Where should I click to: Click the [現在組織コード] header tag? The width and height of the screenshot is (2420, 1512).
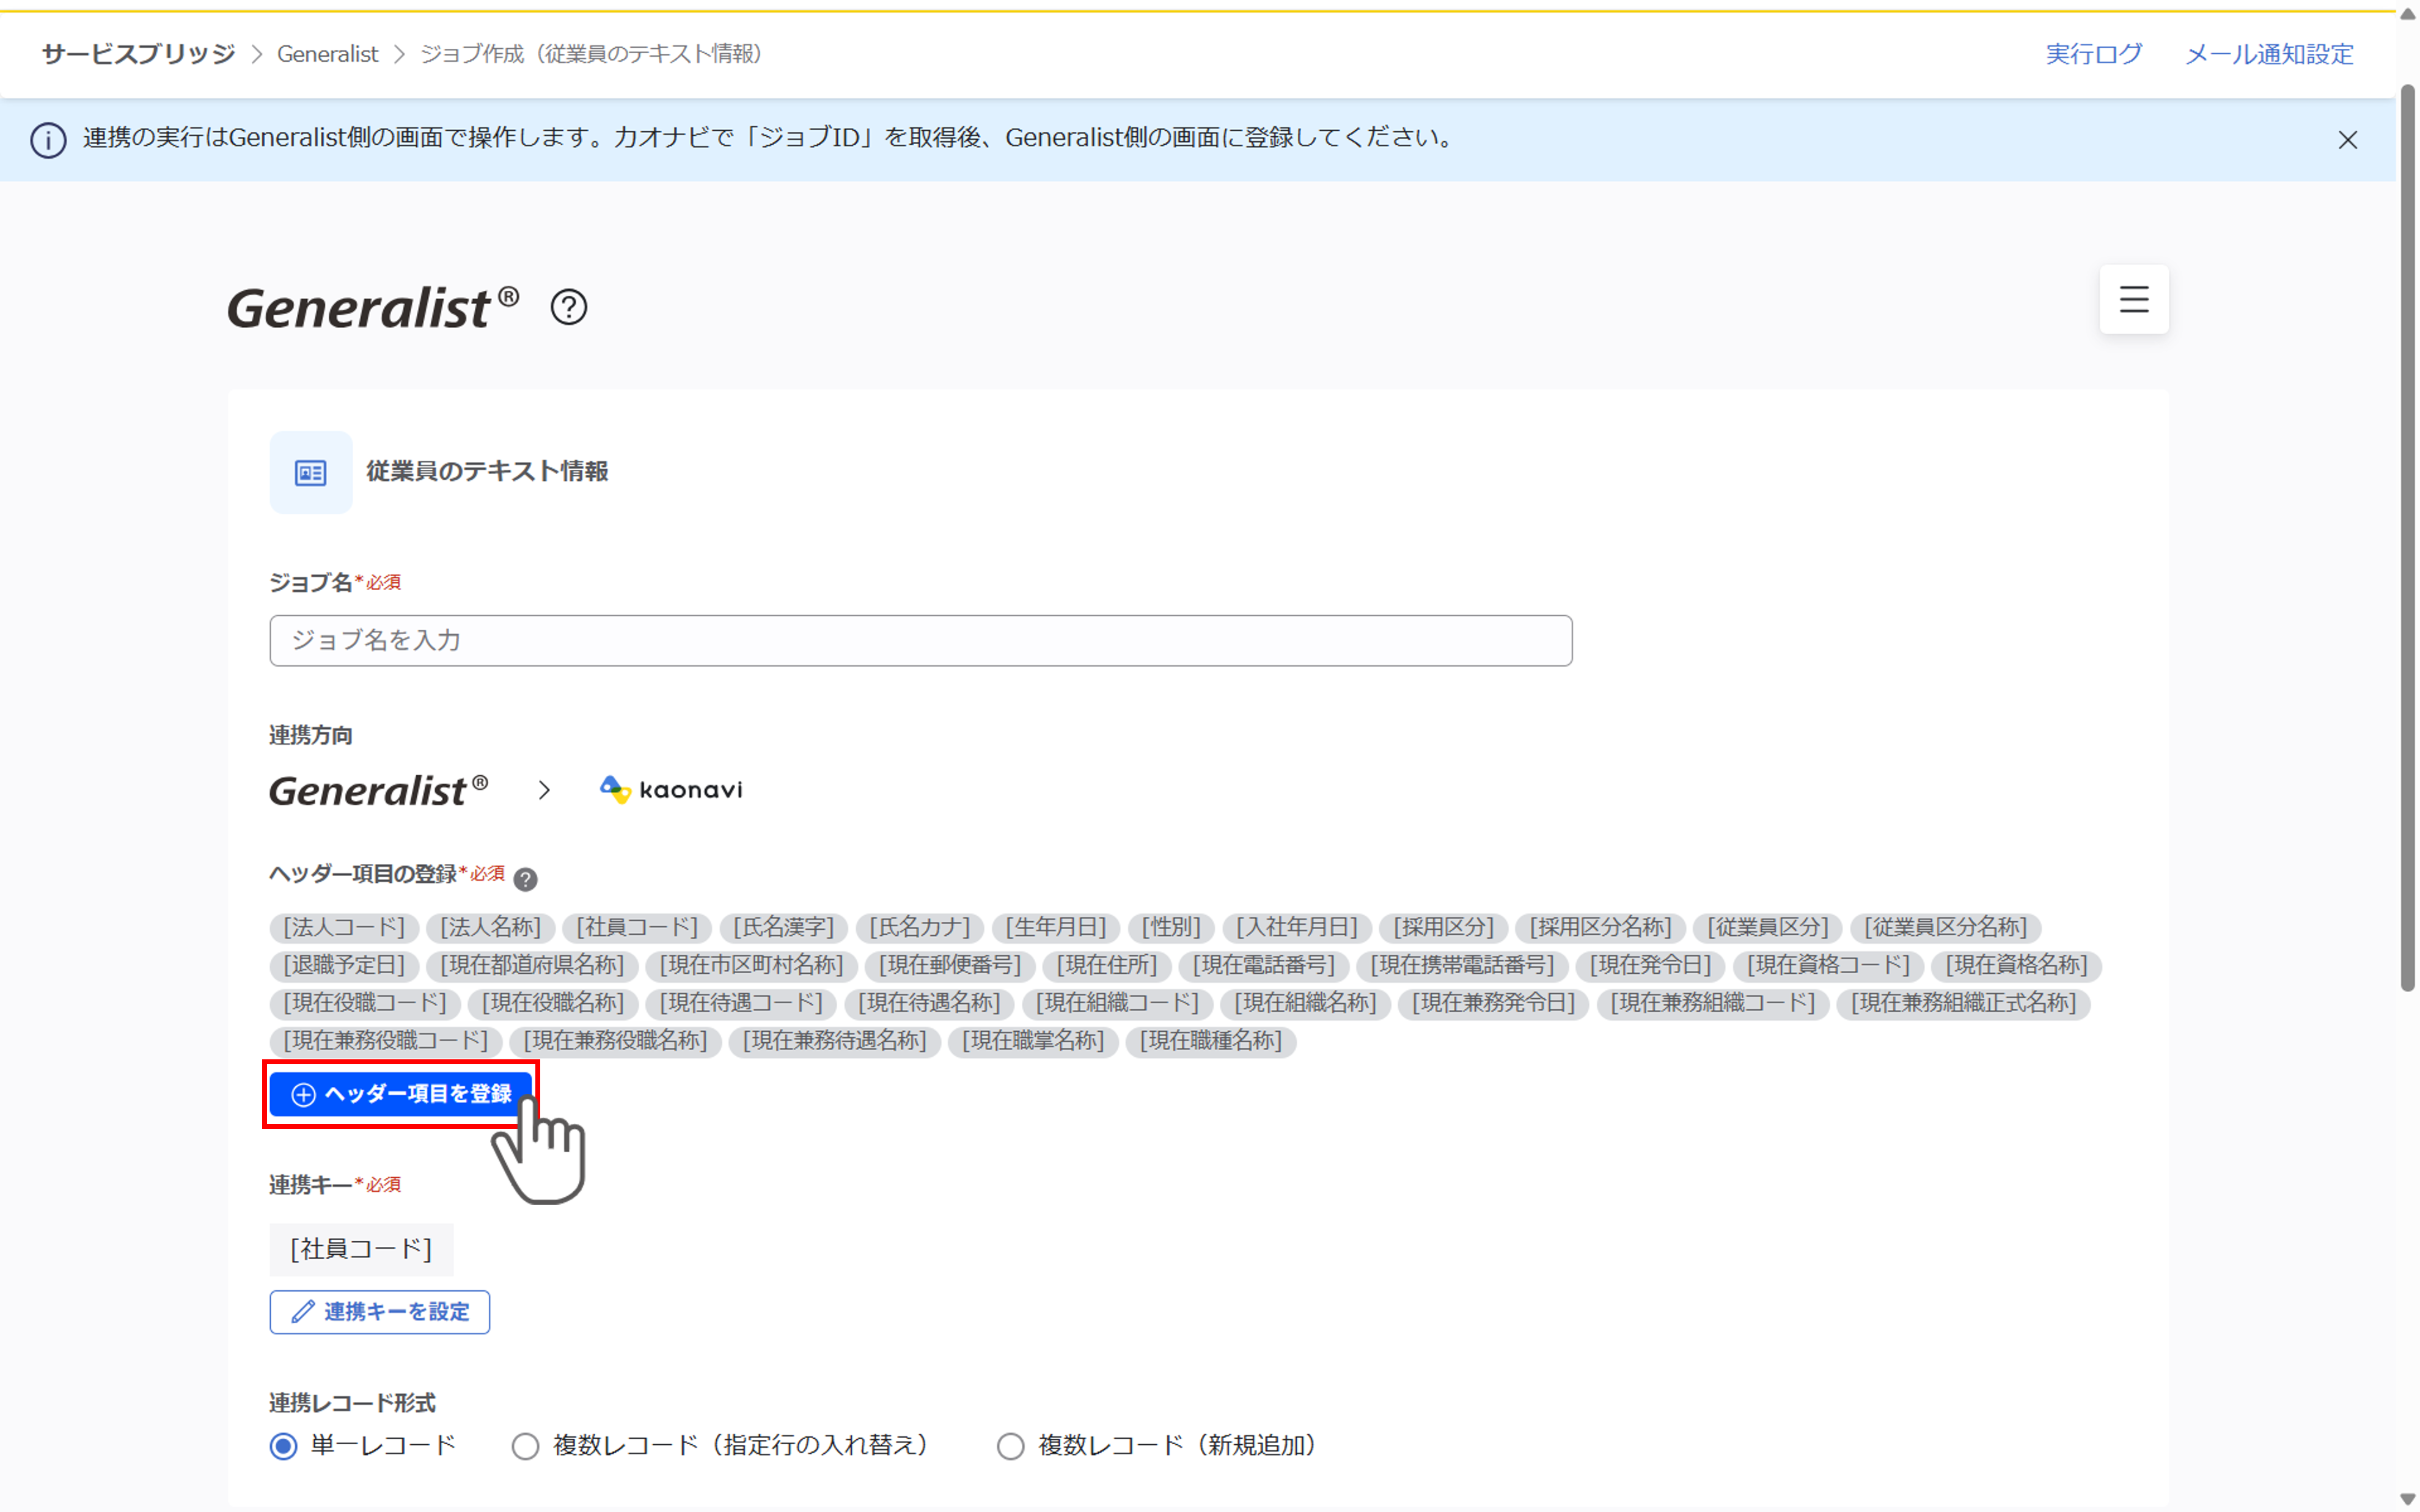tap(1117, 1003)
